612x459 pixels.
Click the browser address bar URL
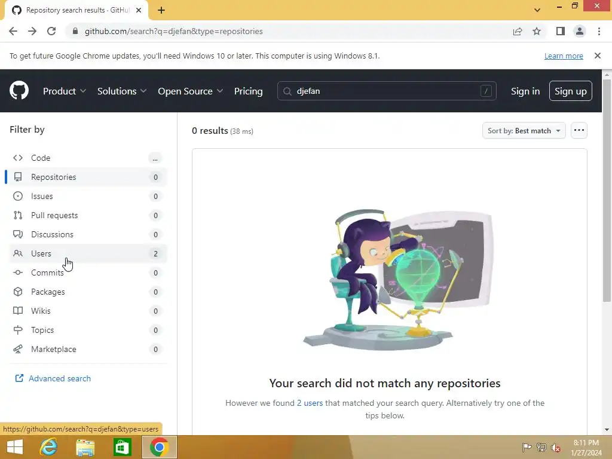174,31
